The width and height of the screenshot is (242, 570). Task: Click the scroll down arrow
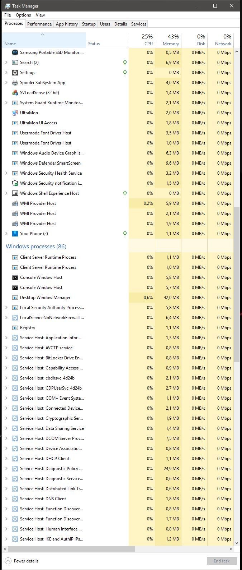[x=237, y=543]
